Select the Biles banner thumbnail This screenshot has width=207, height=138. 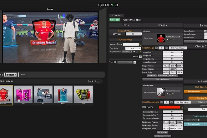(23, 95)
